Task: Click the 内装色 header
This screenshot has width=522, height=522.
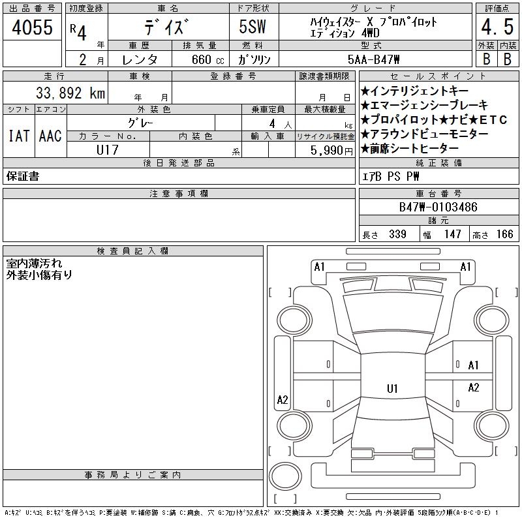Action: tap(195, 136)
